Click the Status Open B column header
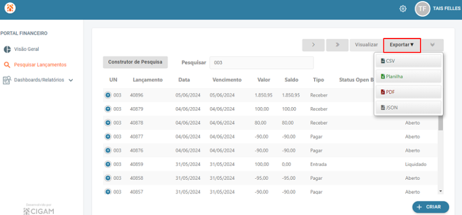Viewport: 462px width, 215px height. (356, 80)
